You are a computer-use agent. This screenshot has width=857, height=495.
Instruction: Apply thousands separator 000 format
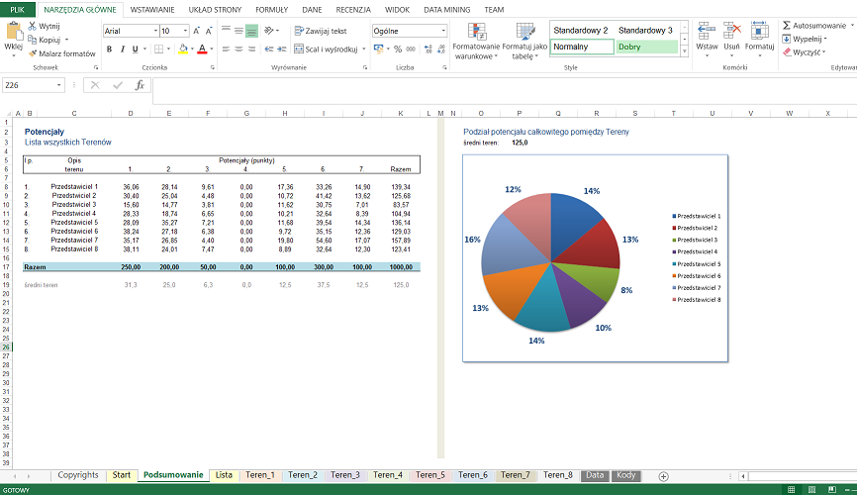tap(411, 49)
